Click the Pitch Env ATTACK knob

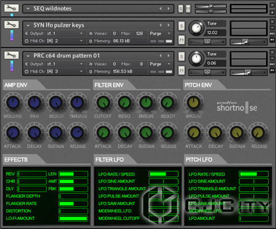[193, 133]
